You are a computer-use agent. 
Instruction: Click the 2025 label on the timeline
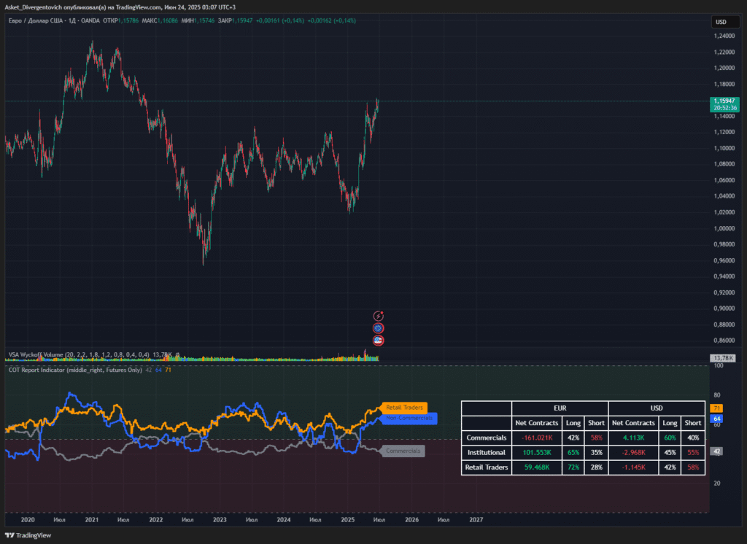348,519
